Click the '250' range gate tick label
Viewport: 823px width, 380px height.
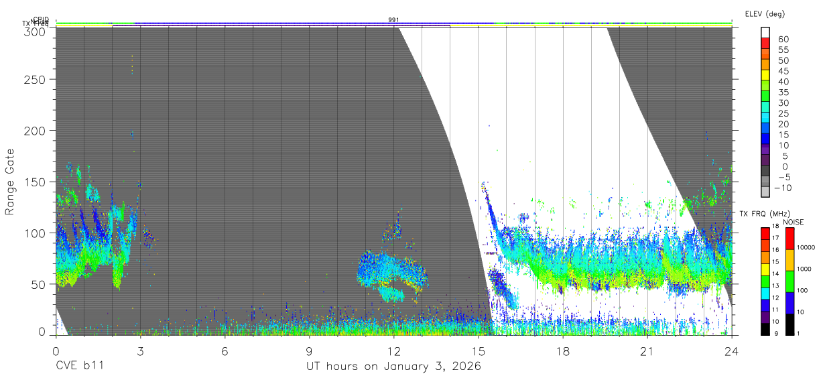click(x=36, y=79)
